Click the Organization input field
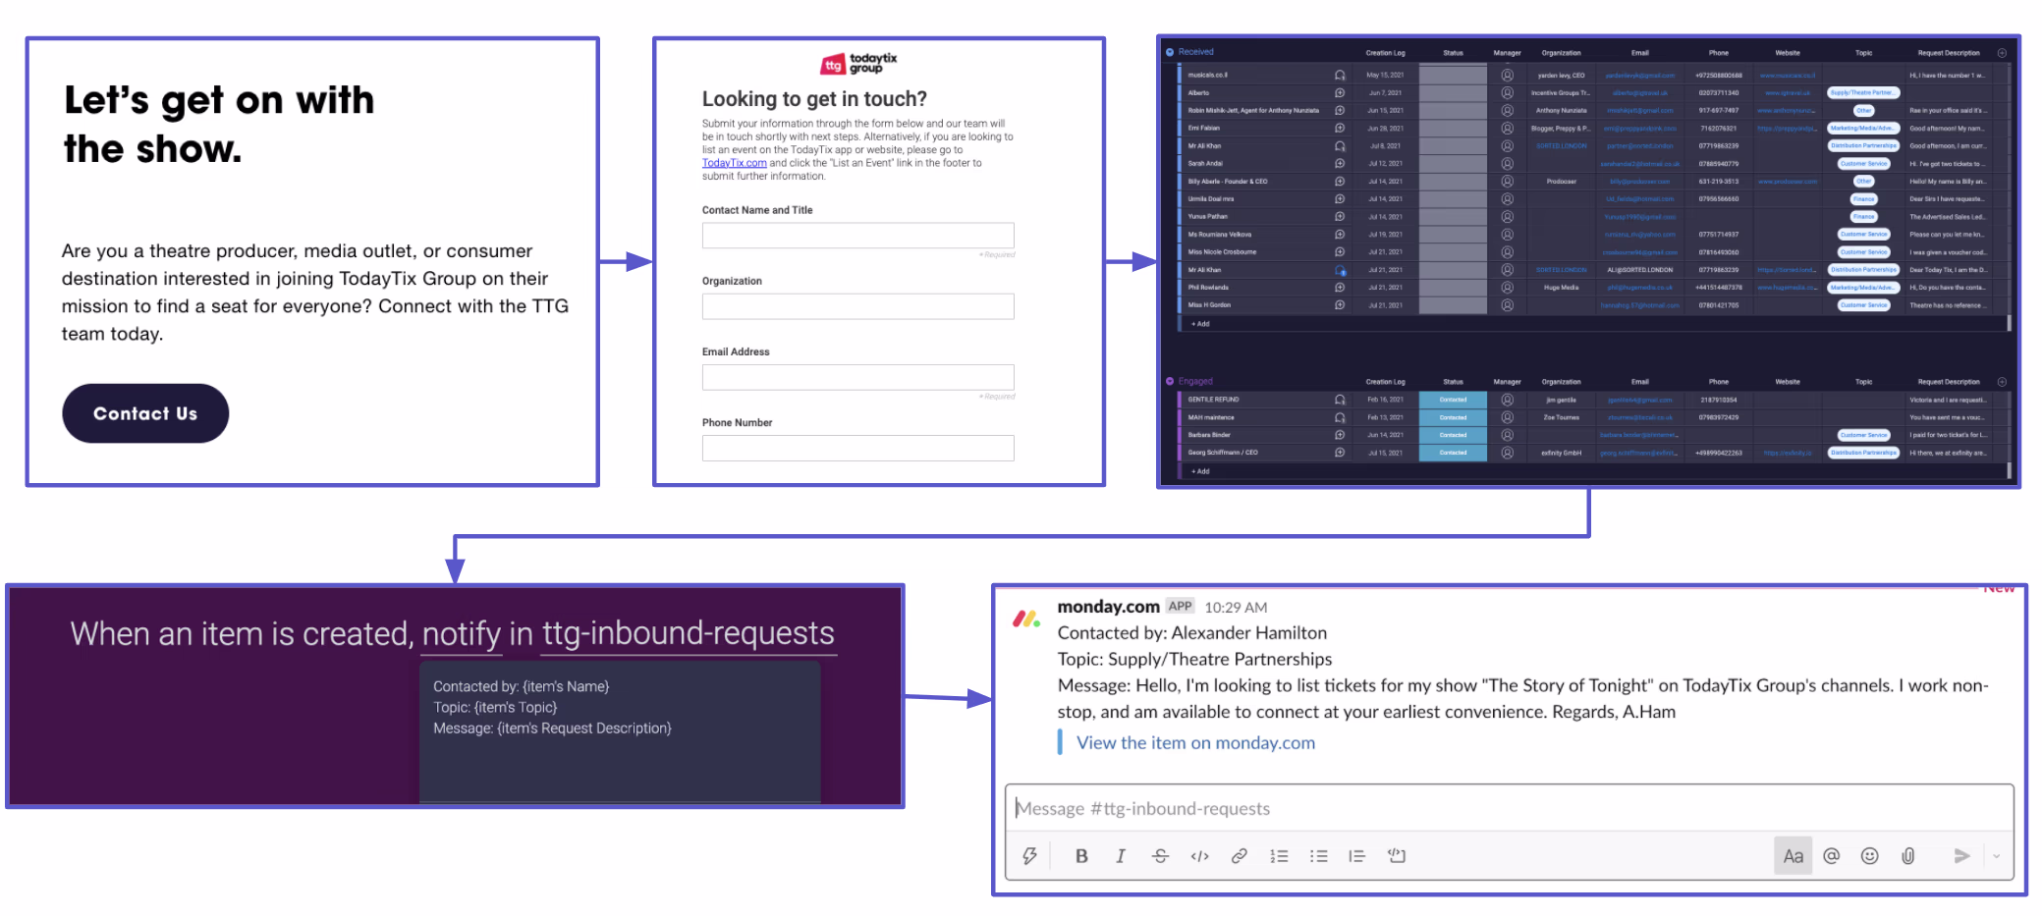Viewport: 2042px width, 916px height. tap(857, 306)
